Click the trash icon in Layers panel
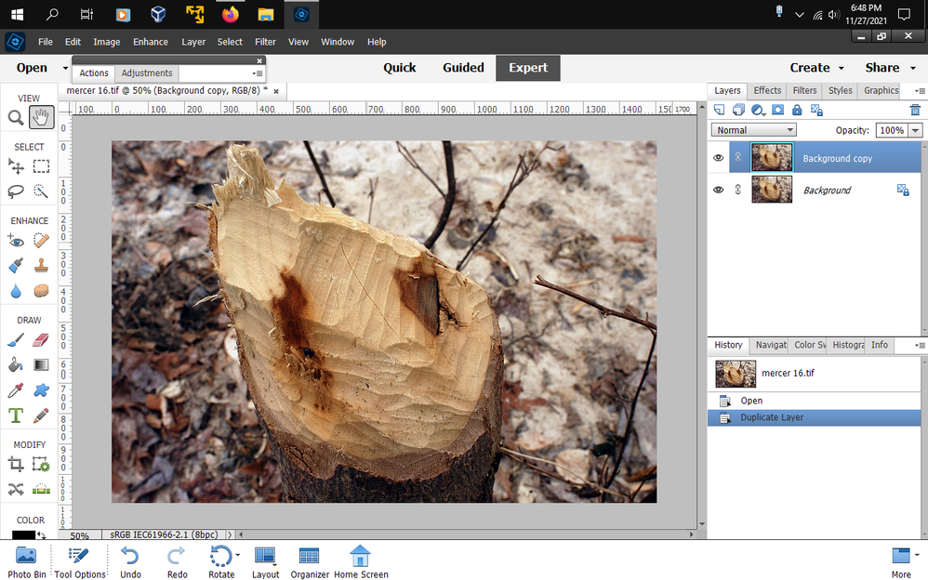 click(915, 110)
